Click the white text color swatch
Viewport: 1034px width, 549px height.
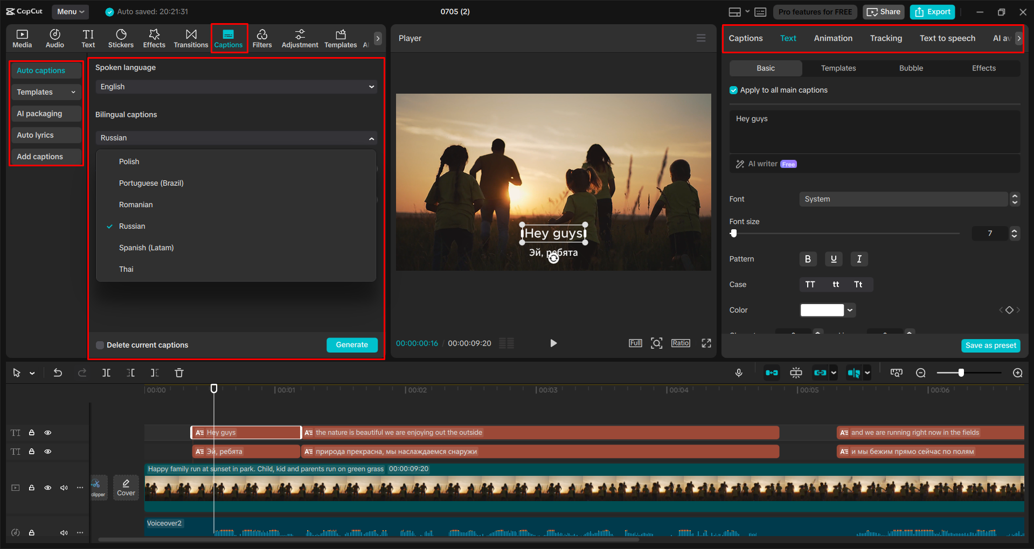822,310
